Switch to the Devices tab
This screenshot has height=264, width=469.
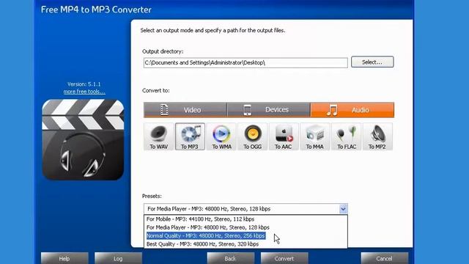[x=269, y=110]
